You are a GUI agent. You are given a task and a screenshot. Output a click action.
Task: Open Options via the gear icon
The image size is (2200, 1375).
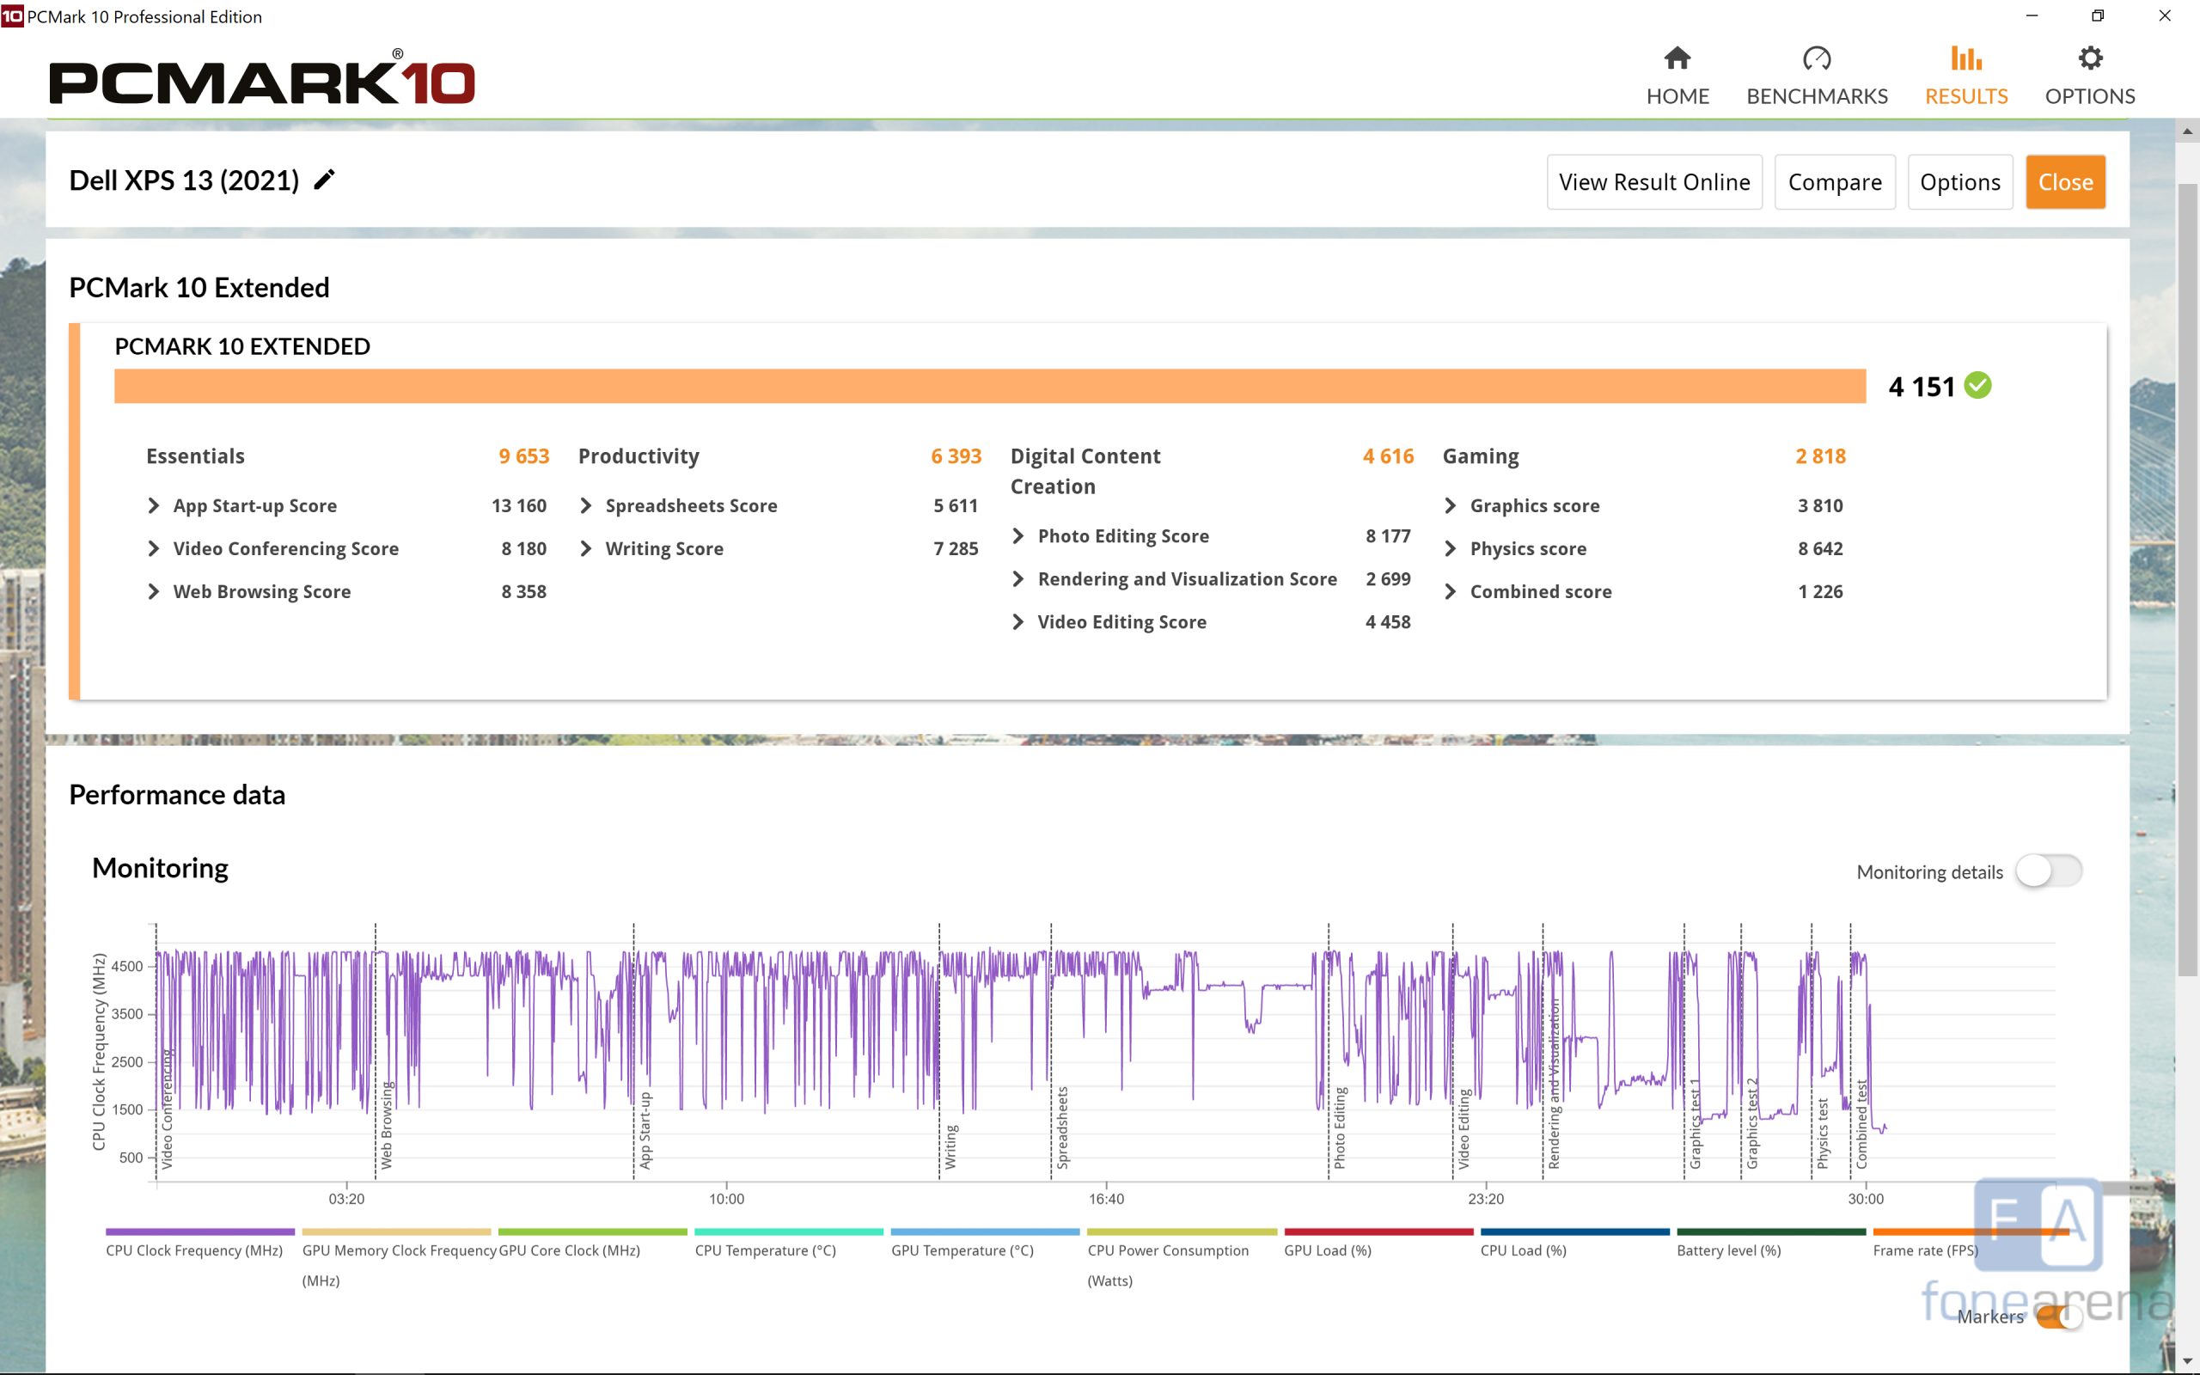coord(2089,59)
